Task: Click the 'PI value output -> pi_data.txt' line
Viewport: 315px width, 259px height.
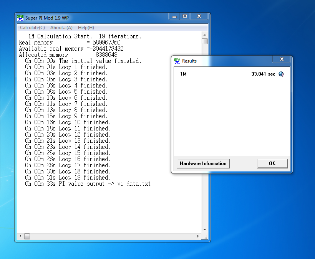Action: (88, 184)
